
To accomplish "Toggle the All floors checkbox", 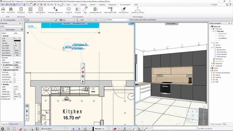I will pos(3,67).
